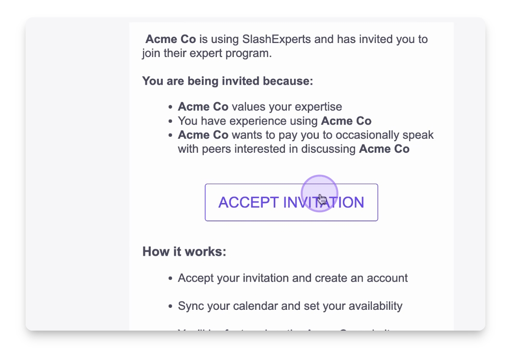Click the gray margin left of the email

[x=77, y=174]
